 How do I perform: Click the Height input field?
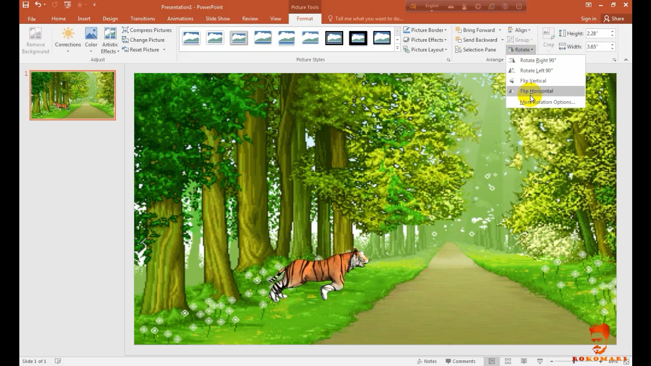tap(597, 33)
